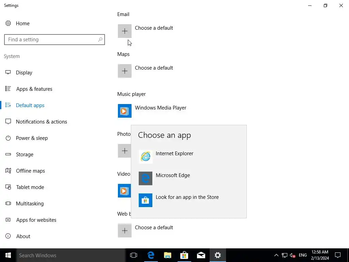Click the Apps for websites icon

coord(8,220)
